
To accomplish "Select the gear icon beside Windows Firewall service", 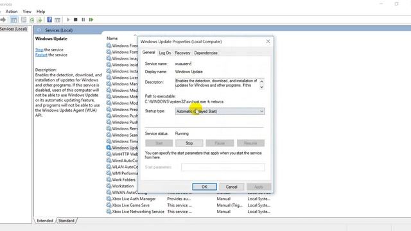I will point(109,46).
